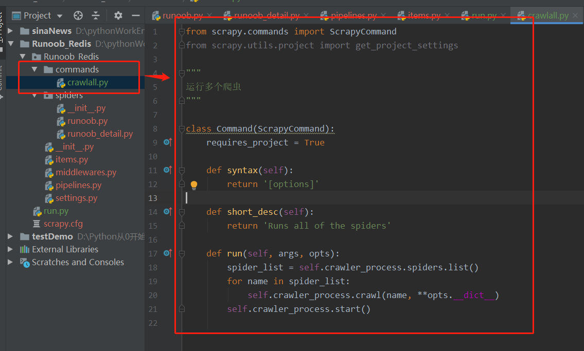Open run.py in project tree
Image resolution: width=584 pixels, height=351 pixels.
click(51, 211)
